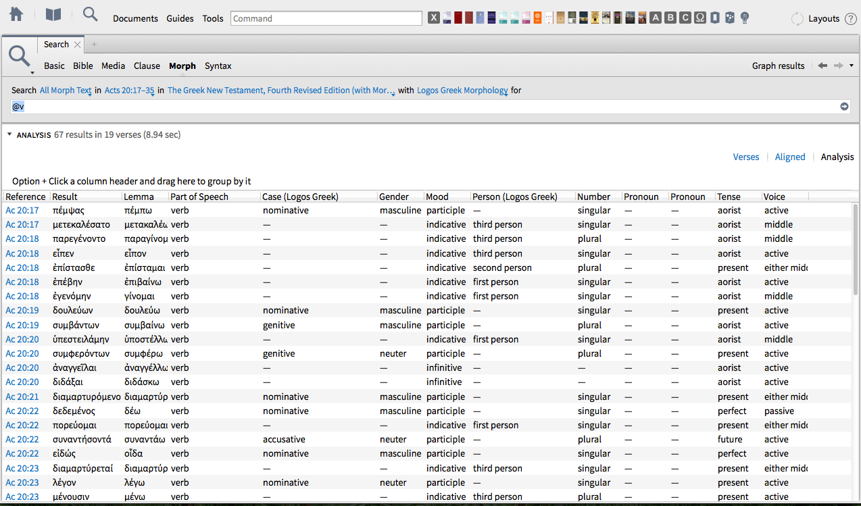
Task: Click the "X" shortcut icon in toolbar
Action: [x=433, y=17]
